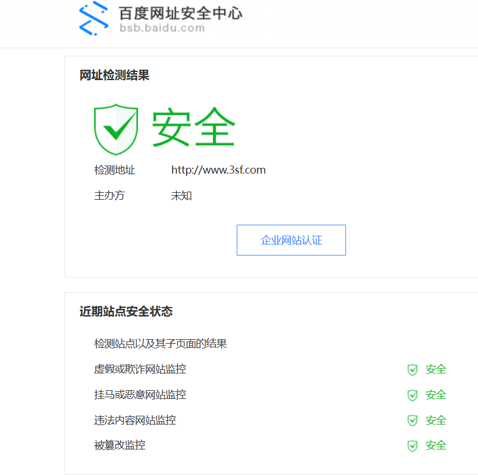Click the 企业网站认证 button
Image resolution: width=478 pixels, height=475 pixels.
(x=291, y=240)
